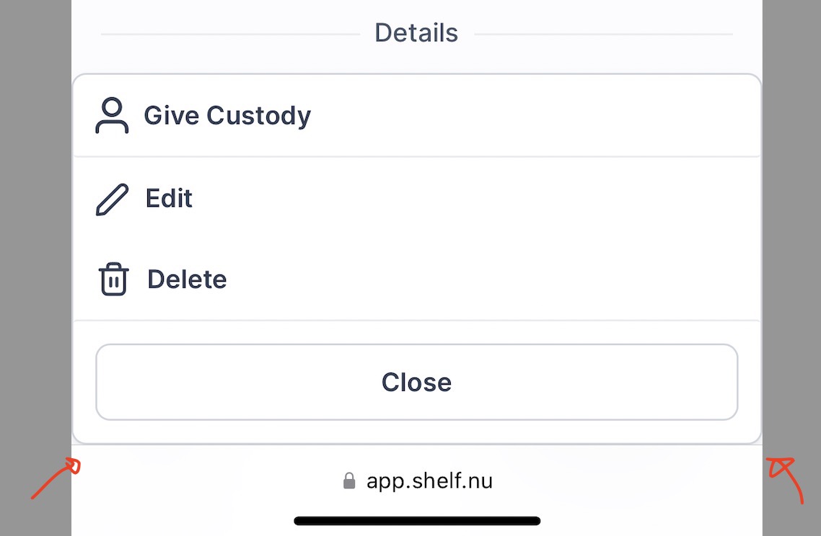821x536 pixels.
Task: Tap app.shelf.nu in the address bar
Action: tap(430, 480)
